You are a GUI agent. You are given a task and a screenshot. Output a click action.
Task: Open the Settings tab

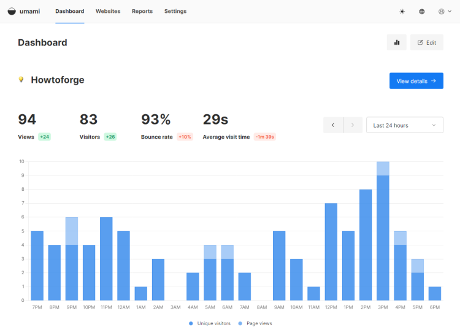pos(175,11)
